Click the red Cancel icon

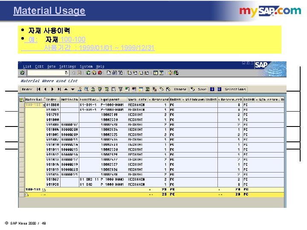[x=100, y=73]
